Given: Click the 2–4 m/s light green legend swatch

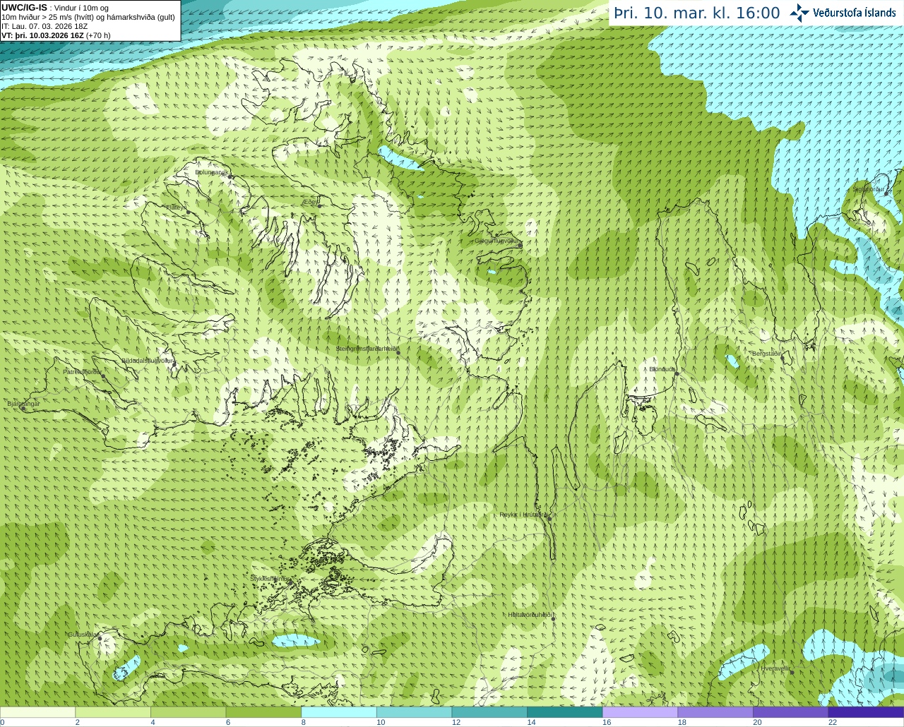Looking at the screenshot, I should (x=113, y=712).
